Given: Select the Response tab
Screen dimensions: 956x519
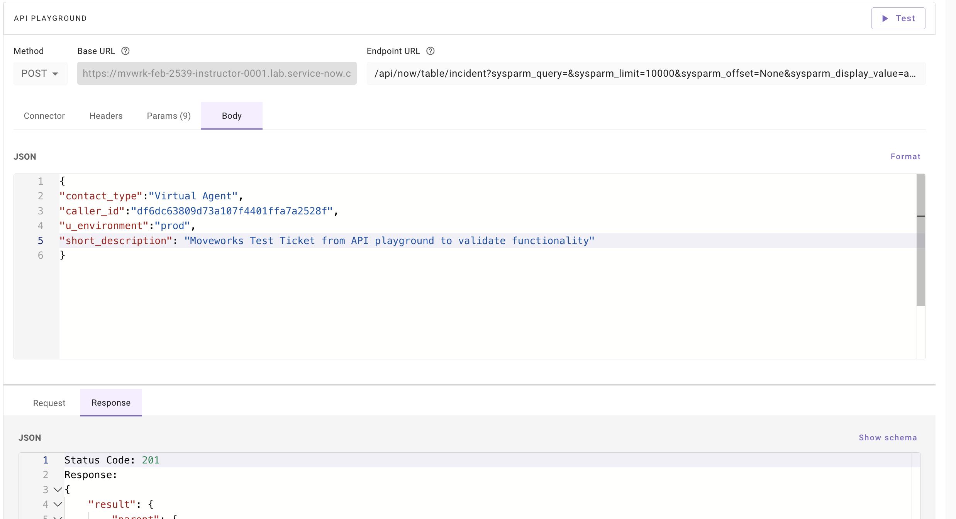Looking at the screenshot, I should 111,403.
